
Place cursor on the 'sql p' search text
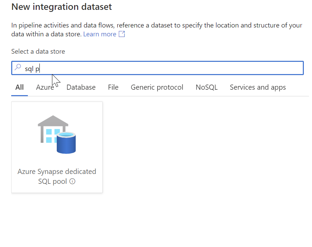32,69
